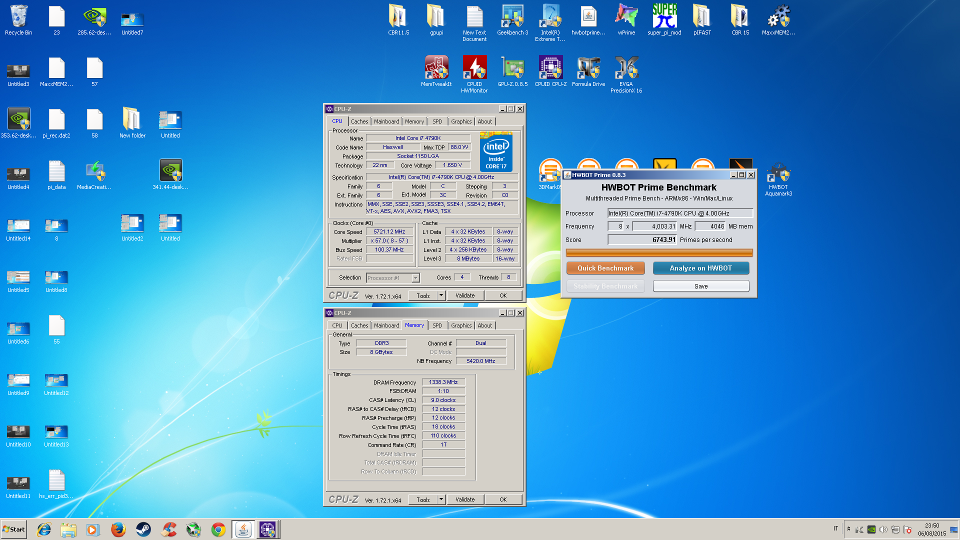
Task: Open the 341.44-desktop NVIDIA installer icon
Action: tap(170, 175)
